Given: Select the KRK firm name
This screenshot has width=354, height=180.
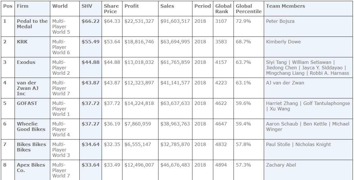Looking at the screenshot, I should pos(22,42).
